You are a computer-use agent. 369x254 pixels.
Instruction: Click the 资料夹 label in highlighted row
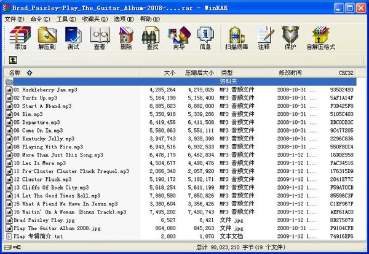point(228,82)
